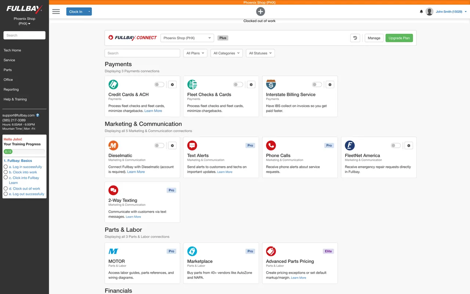Click the Fullbay logo in sidebar
Viewport: 470px width, 294px height.
(x=24, y=8)
